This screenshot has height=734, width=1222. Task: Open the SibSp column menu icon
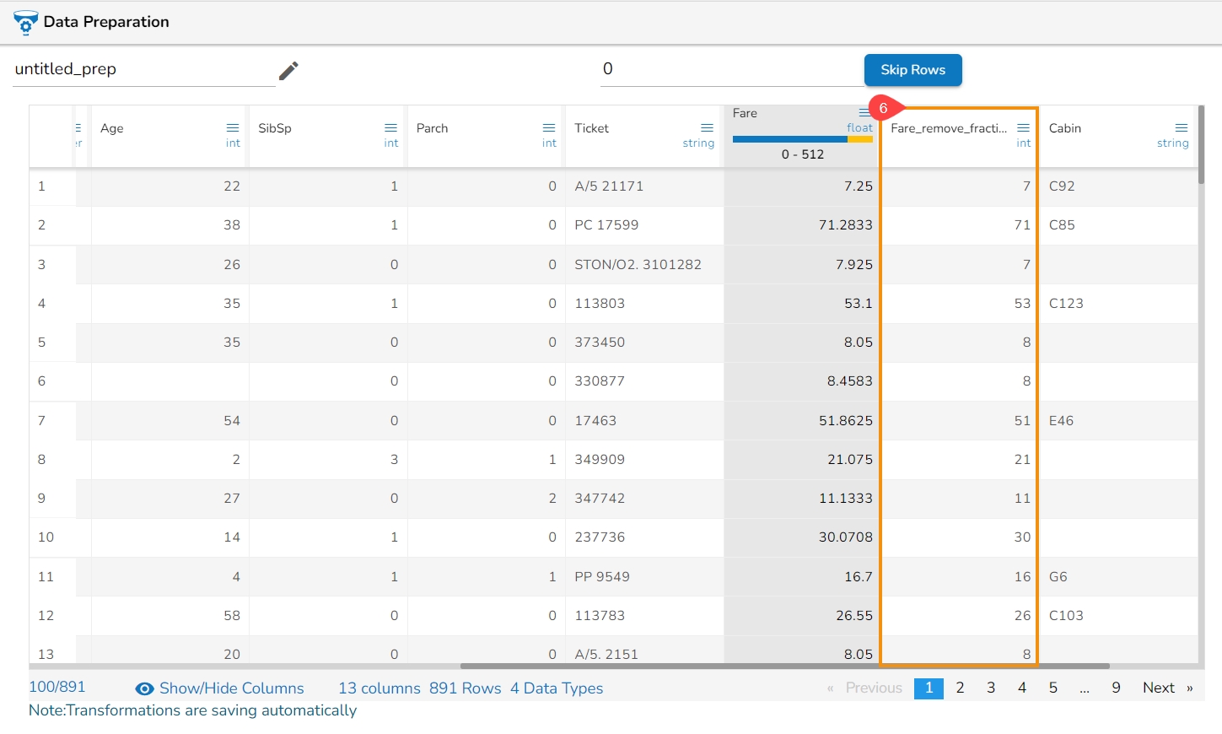click(x=390, y=128)
